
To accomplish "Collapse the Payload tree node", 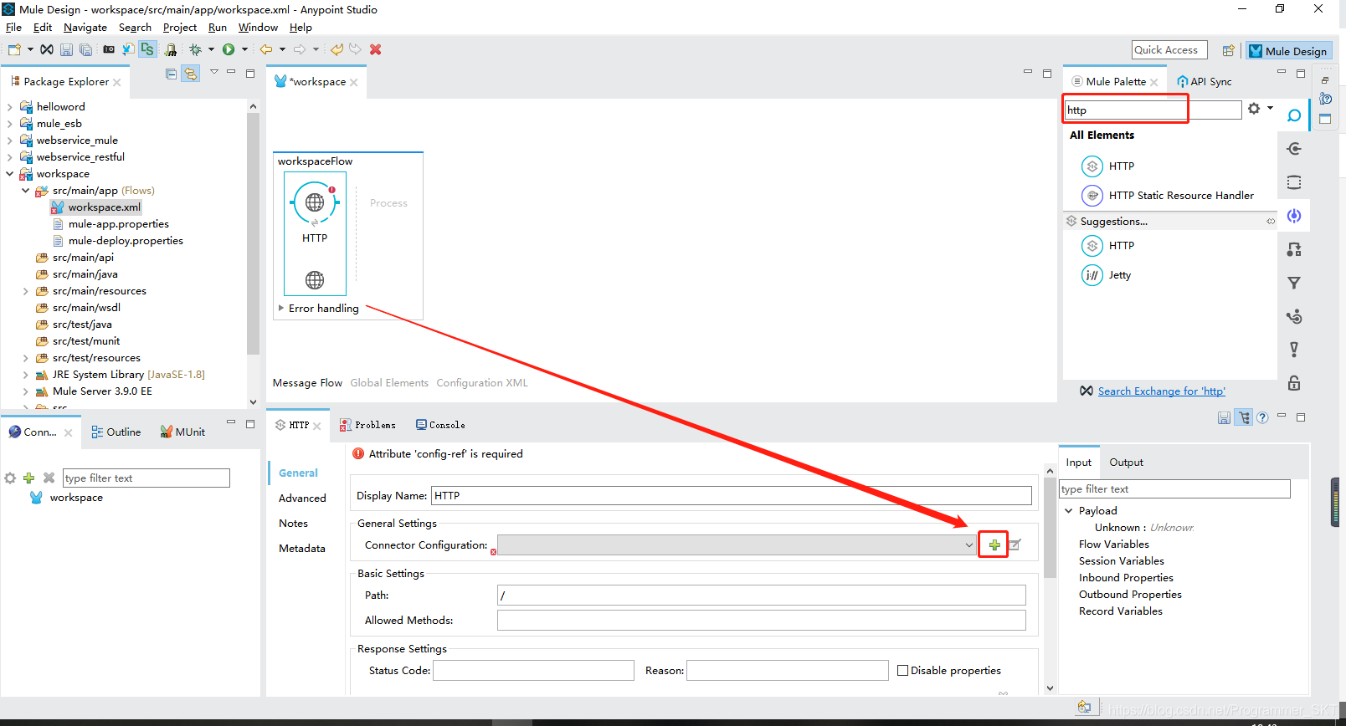I will coord(1069,510).
